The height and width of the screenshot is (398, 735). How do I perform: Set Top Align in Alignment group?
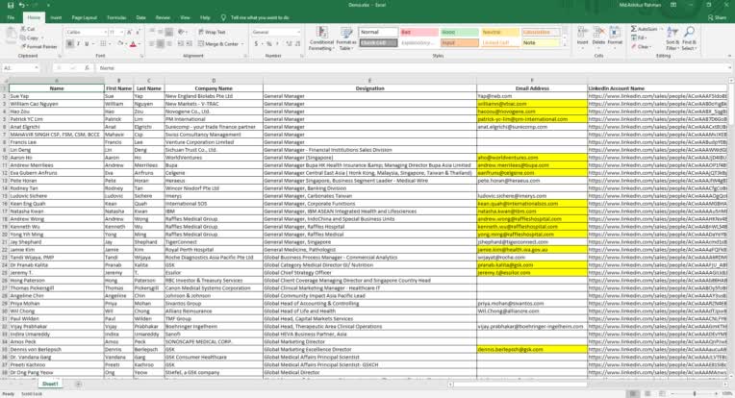click(x=152, y=32)
